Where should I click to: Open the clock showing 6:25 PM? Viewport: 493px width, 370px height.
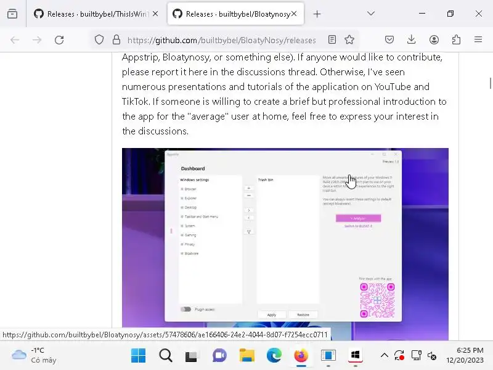point(465,355)
